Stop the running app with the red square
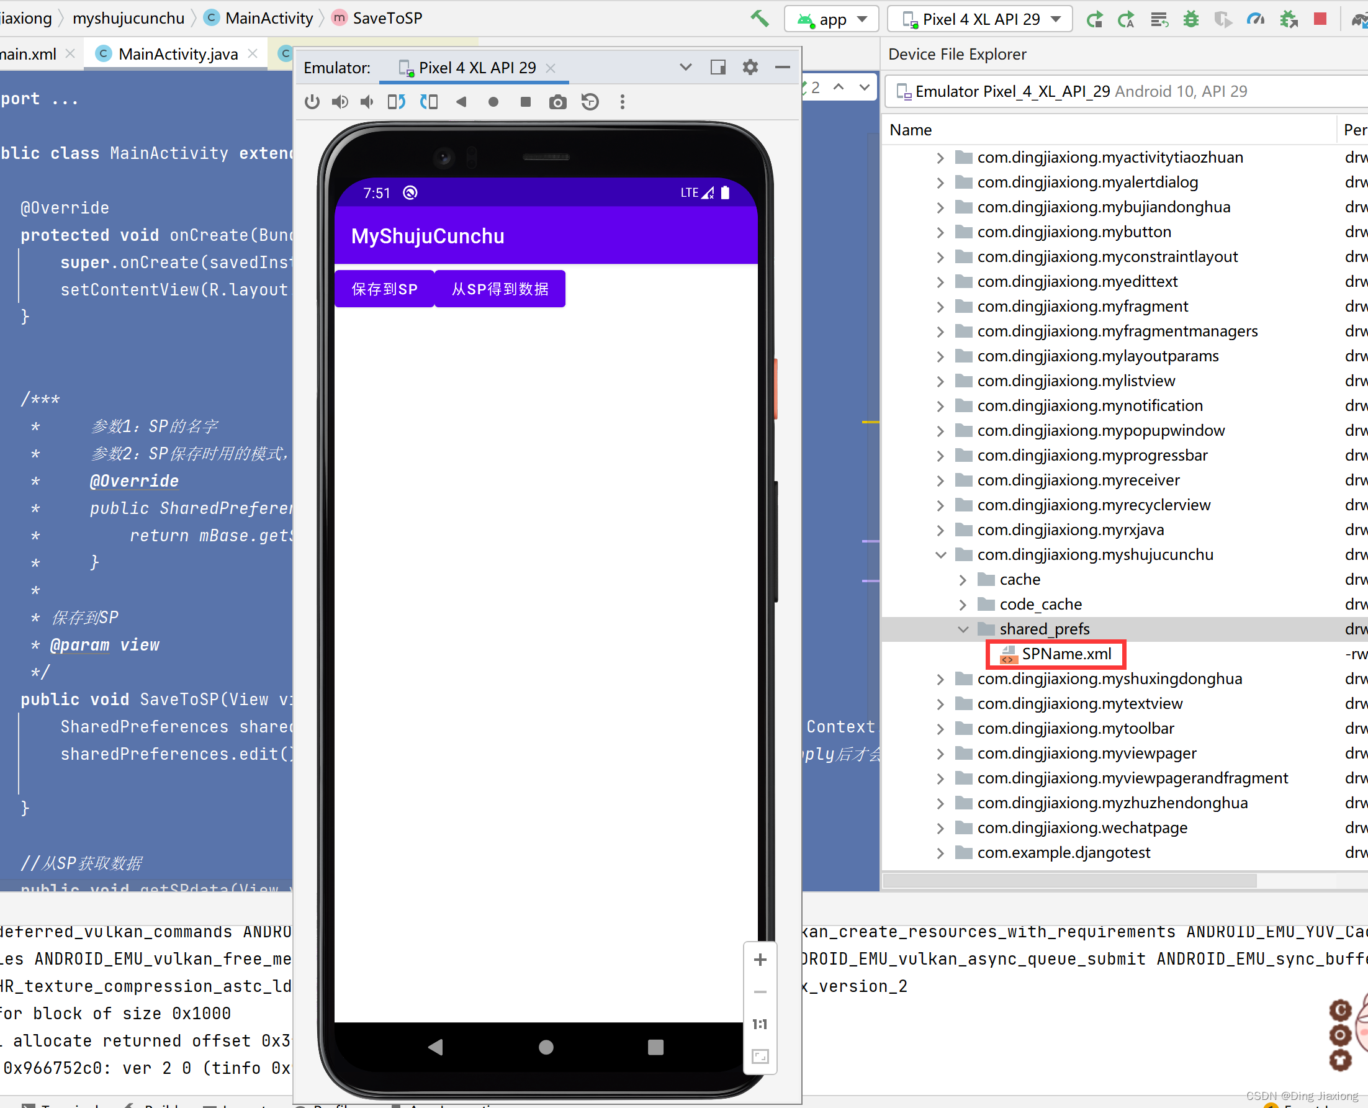The width and height of the screenshot is (1368, 1108). tap(1320, 19)
